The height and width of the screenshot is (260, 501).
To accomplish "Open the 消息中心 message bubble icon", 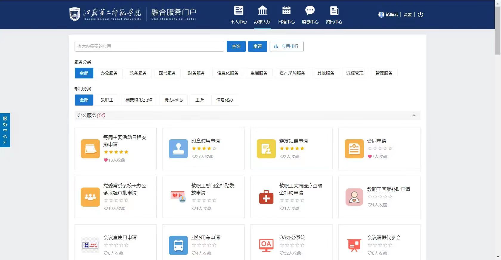I will [310, 11].
